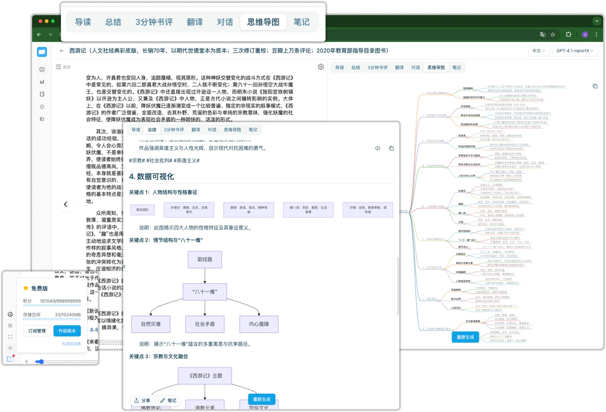The height and width of the screenshot is (412, 606).
Task: Click the blue book app logo
Action: (42, 51)
